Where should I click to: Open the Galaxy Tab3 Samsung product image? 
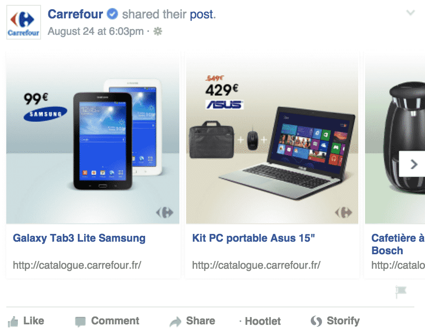click(93, 137)
